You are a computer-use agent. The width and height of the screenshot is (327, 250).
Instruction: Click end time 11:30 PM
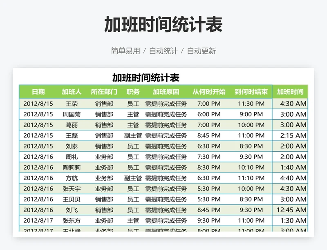[x=251, y=104]
